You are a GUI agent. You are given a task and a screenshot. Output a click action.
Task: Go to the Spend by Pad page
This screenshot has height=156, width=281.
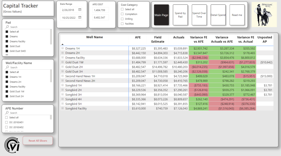180,15
